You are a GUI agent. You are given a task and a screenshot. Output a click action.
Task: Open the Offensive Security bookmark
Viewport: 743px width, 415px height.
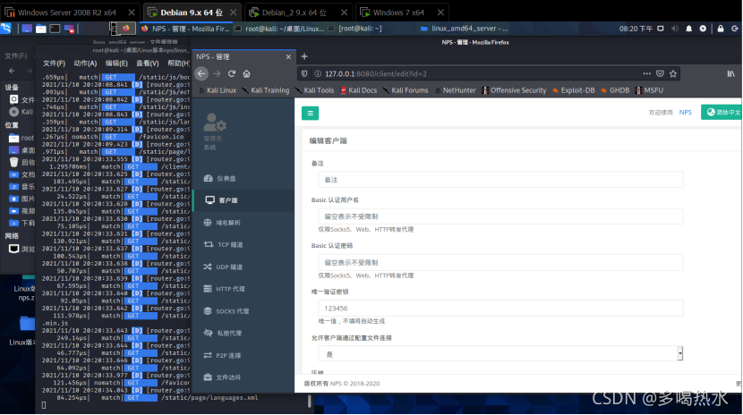[x=514, y=90]
